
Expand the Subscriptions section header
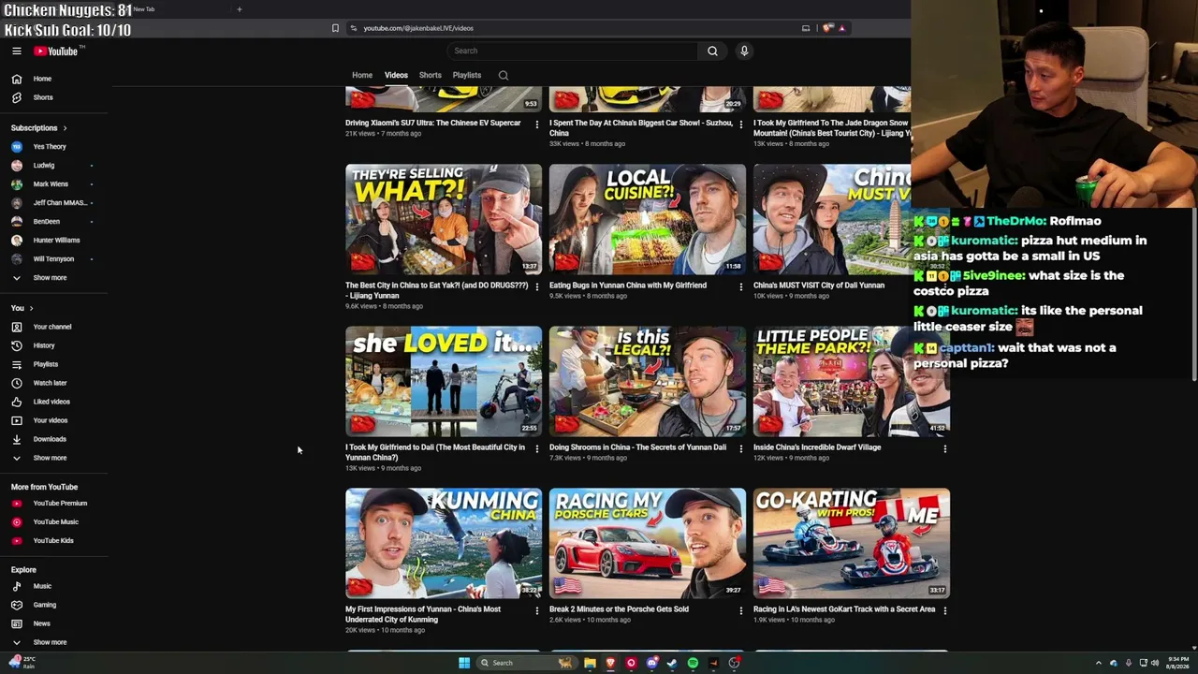click(x=38, y=128)
